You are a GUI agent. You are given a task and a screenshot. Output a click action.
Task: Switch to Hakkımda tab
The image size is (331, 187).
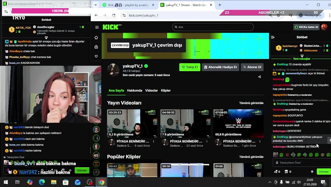pyautogui.click(x=135, y=91)
